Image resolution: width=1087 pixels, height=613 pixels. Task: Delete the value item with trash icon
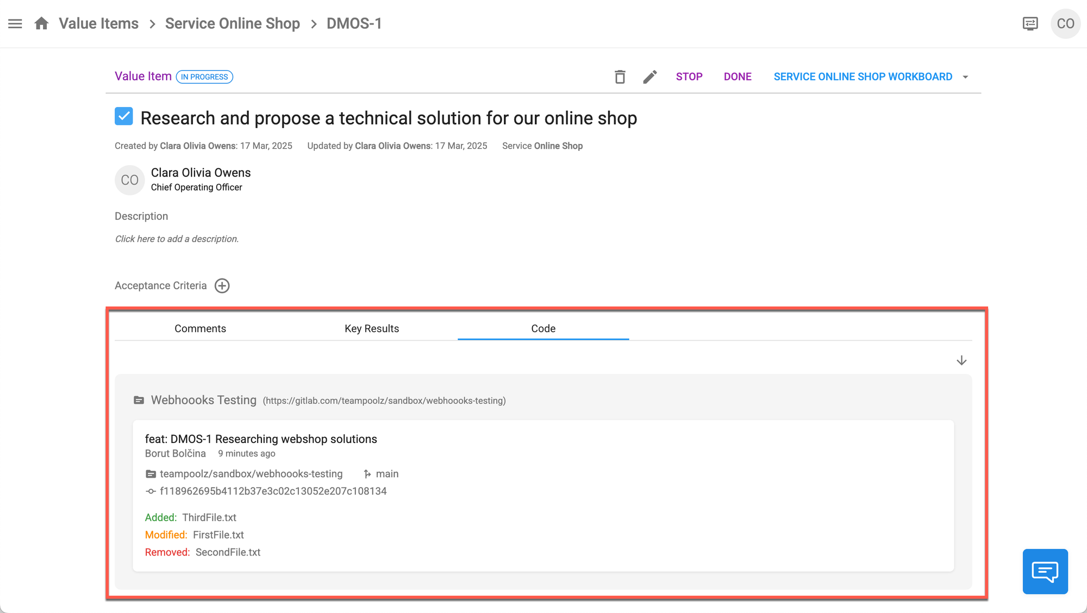click(x=620, y=77)
